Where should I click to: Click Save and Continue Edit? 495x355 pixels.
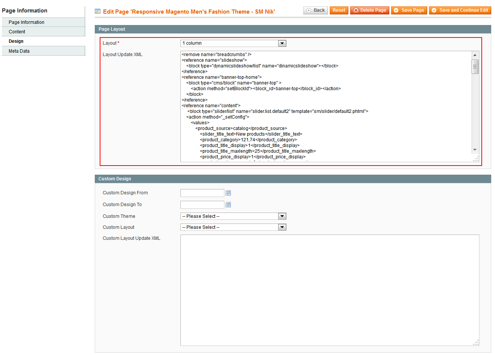[x=460, y=10]
